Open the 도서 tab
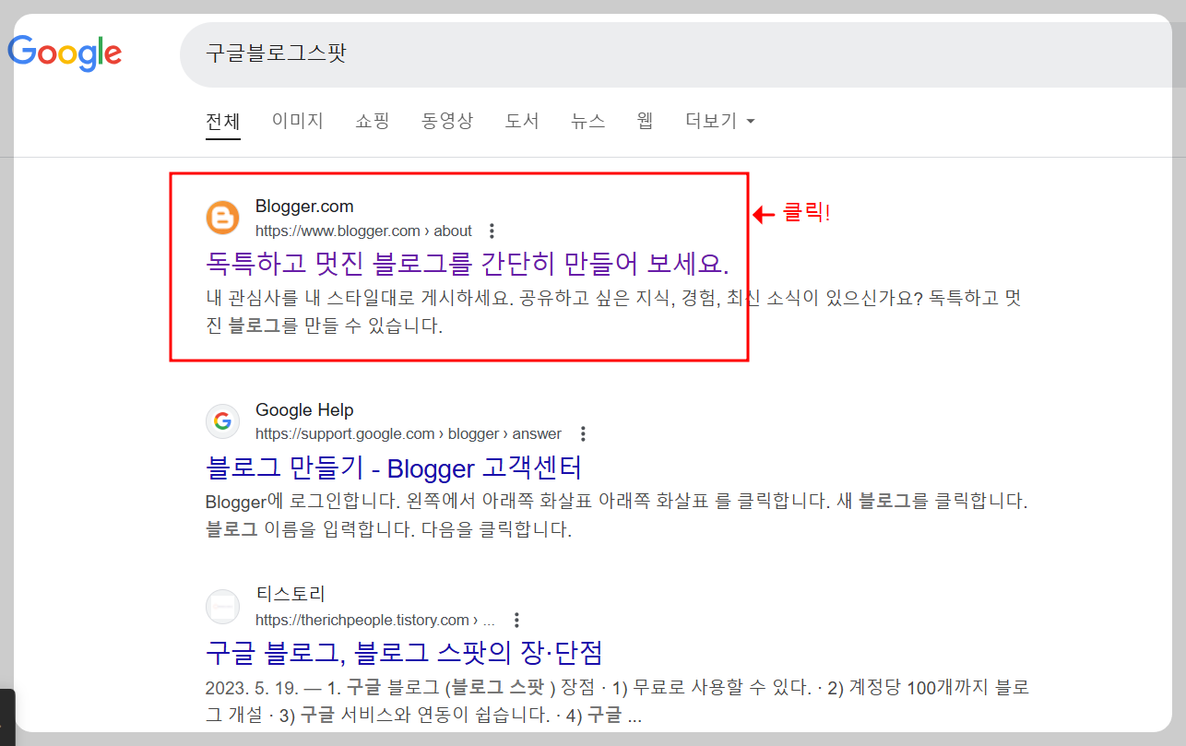Image resolution: width=1186 pixels, height=746 pixels. point(522,121)
